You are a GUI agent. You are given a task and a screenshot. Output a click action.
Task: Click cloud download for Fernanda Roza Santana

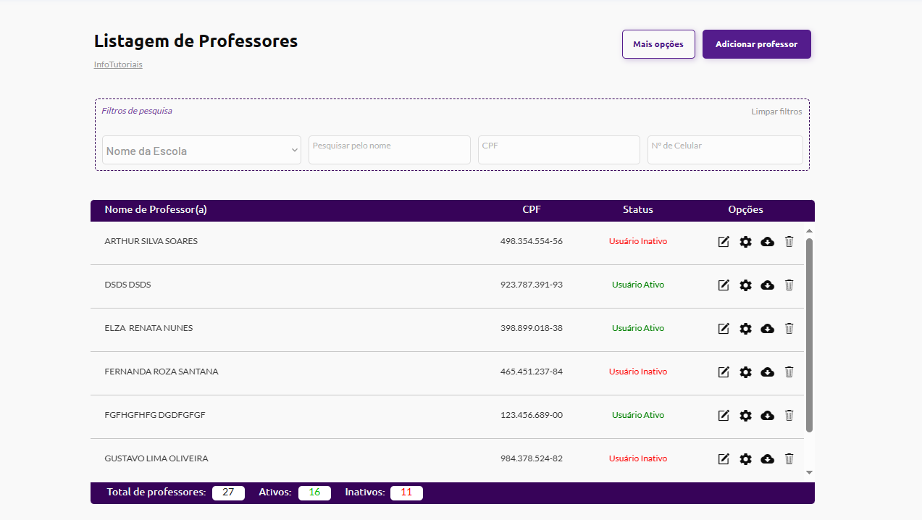[768, 372]
